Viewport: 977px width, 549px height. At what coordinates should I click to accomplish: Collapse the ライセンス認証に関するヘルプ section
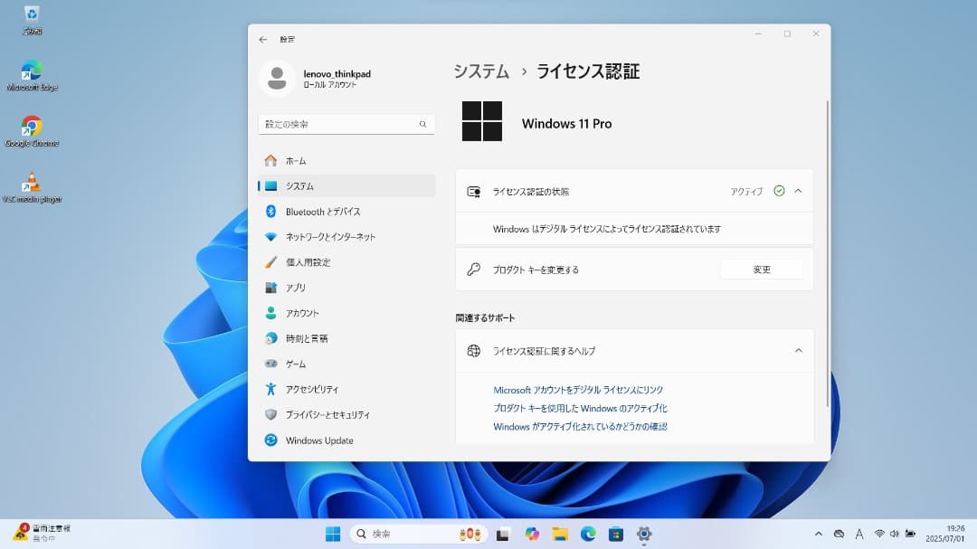797,351
